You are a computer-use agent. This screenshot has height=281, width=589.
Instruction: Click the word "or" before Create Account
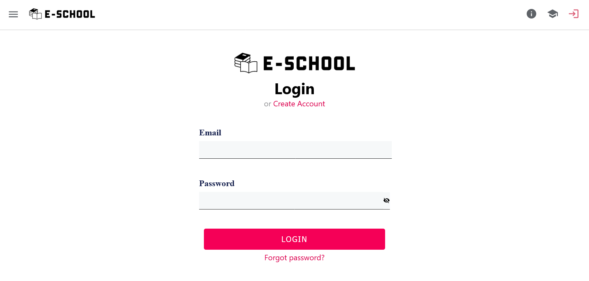pyautogui.click(x=267, y=104)
